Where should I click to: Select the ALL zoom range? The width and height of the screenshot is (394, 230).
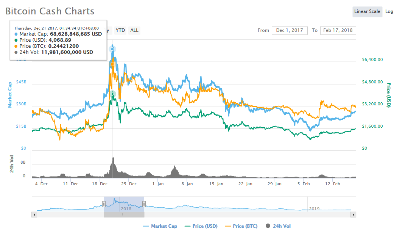134,30
